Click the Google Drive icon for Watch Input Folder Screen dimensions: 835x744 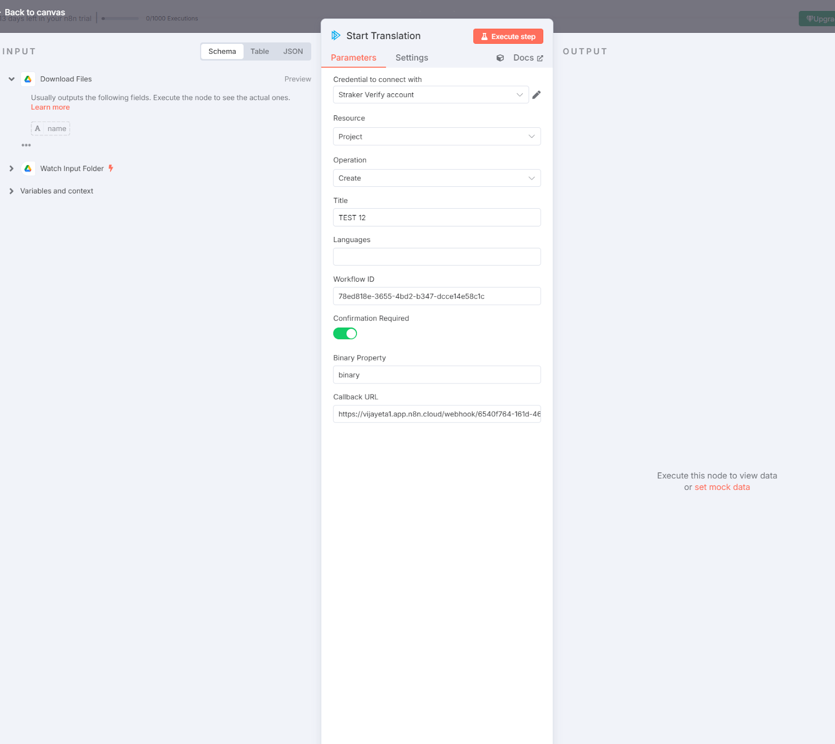coord(28,169)
